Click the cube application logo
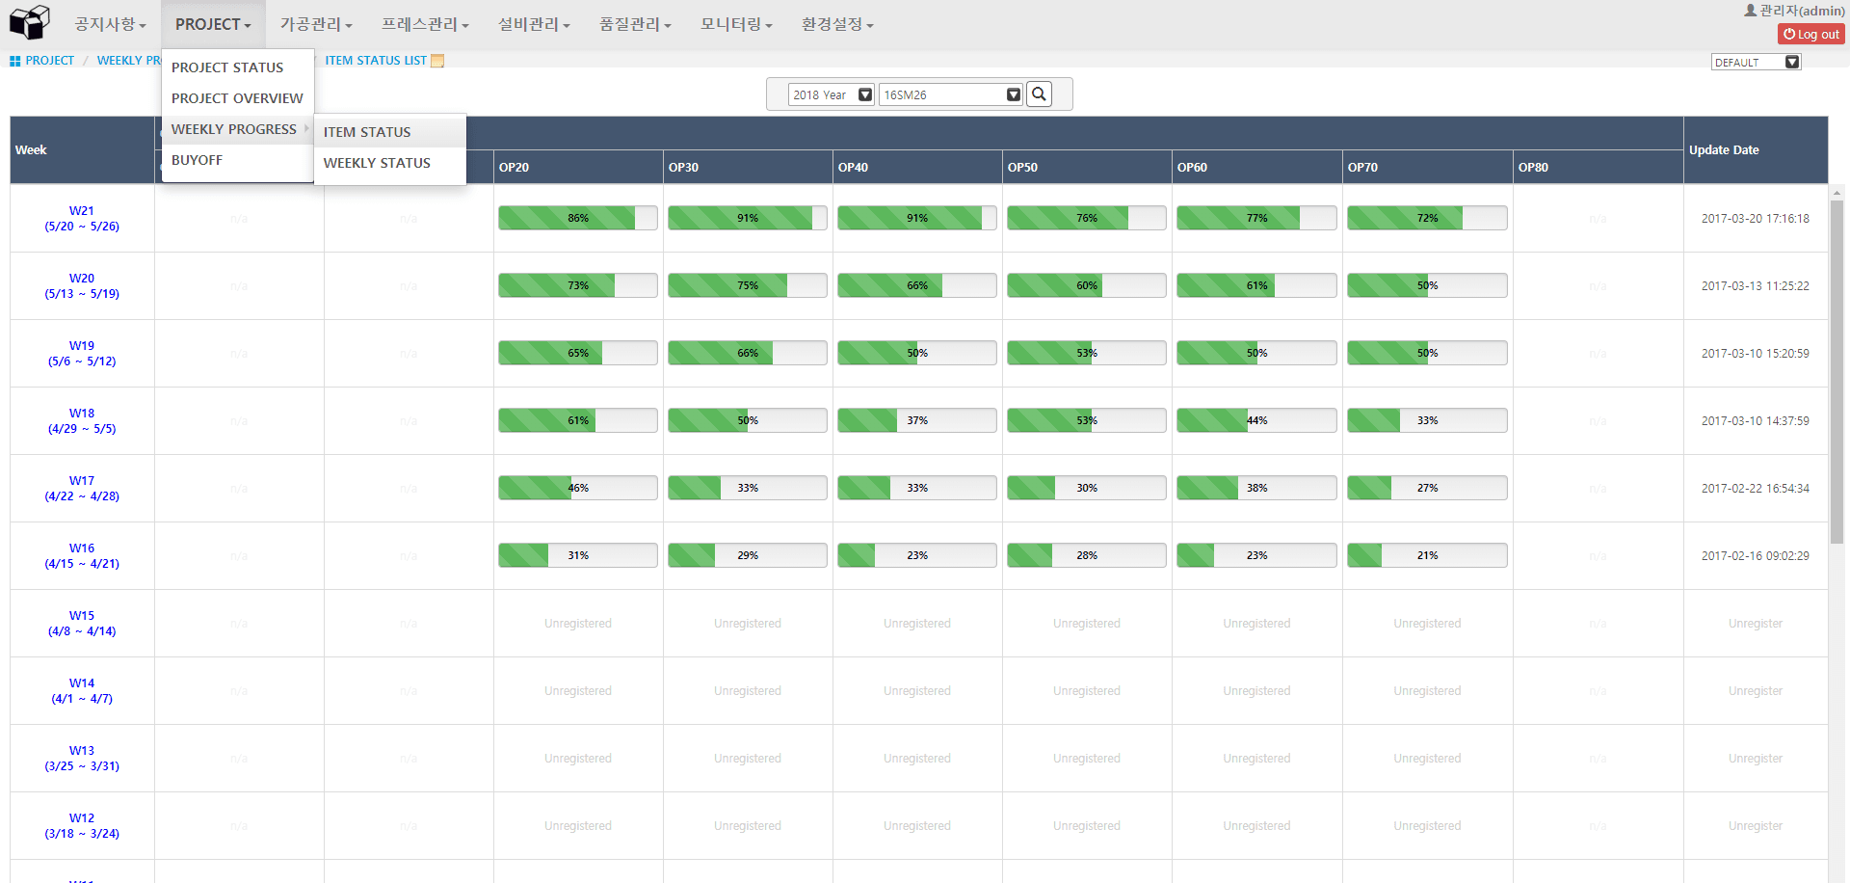Viewport: 1850px width, 883px height. pos(29,21)
